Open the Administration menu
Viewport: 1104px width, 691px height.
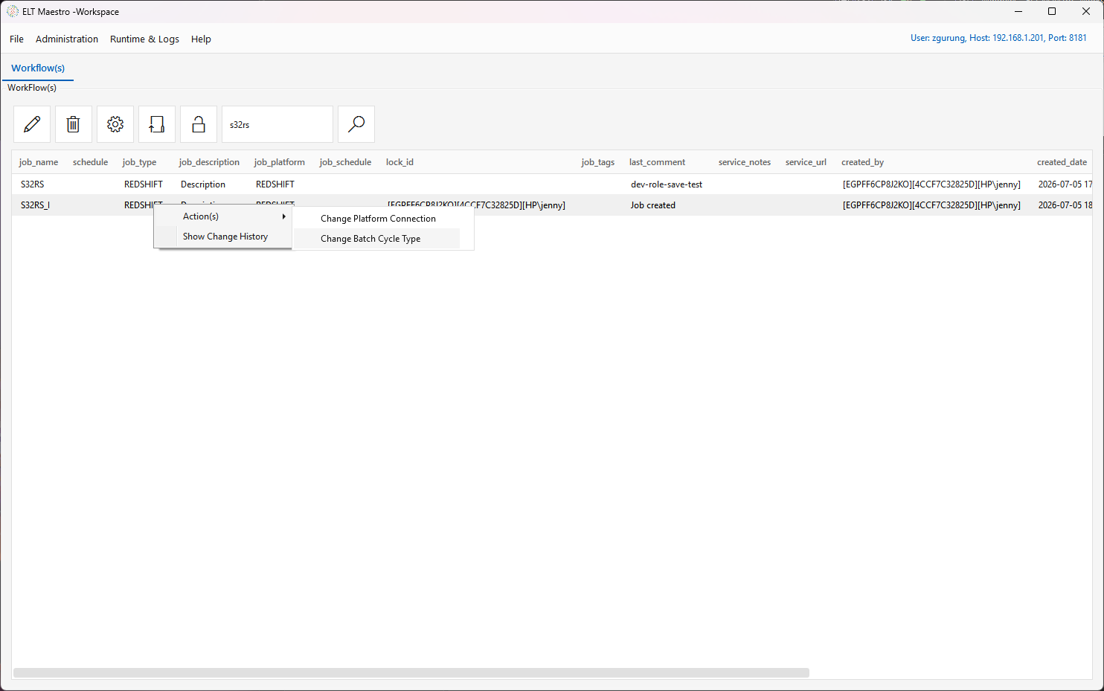(67, 39)
